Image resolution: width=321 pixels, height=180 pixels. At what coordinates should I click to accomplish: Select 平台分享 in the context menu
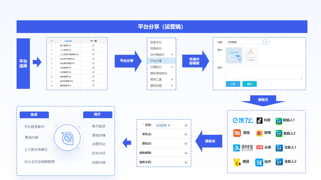click(x=156, y=61)
